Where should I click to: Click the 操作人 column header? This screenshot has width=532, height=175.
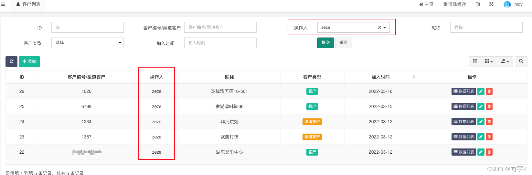(157, 77)
